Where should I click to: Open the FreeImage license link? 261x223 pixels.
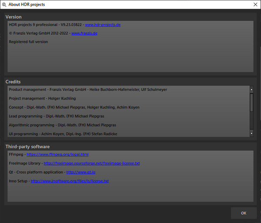click(92, 163)
